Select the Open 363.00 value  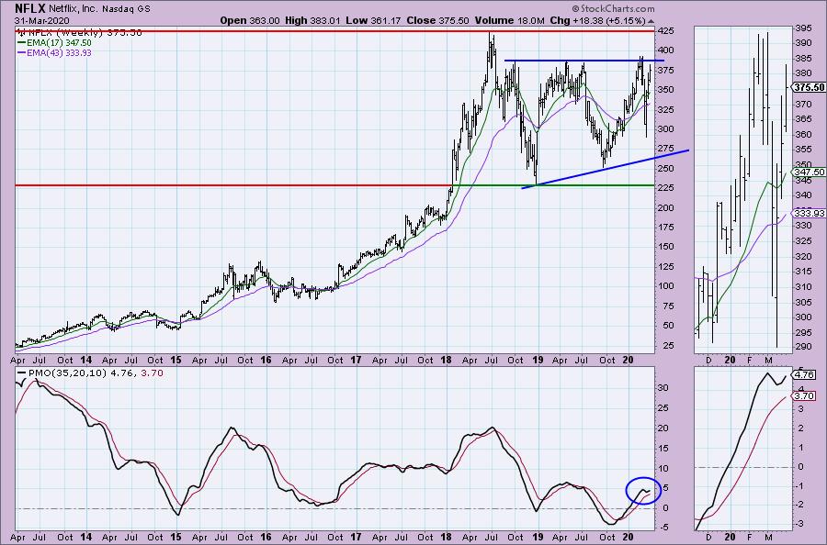(249, 20)
